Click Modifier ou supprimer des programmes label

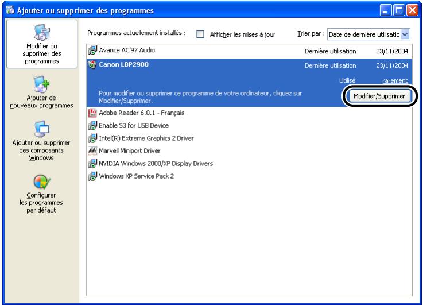click(x=42, y=54)
